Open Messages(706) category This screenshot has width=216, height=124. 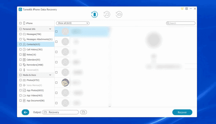coord(34,34)
